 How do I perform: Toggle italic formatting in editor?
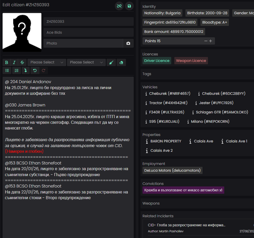coord(14,63)
